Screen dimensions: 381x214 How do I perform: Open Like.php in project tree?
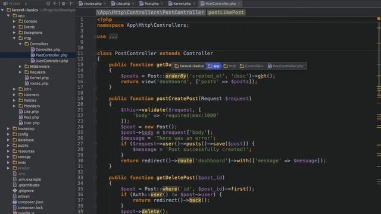[29, 112]
